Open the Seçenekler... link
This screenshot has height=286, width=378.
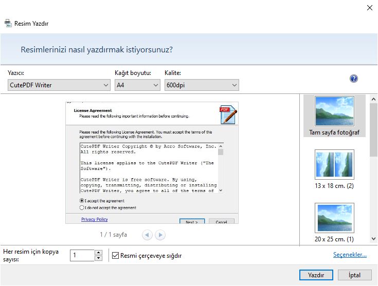pyautogui.click(x=350, y=255)
